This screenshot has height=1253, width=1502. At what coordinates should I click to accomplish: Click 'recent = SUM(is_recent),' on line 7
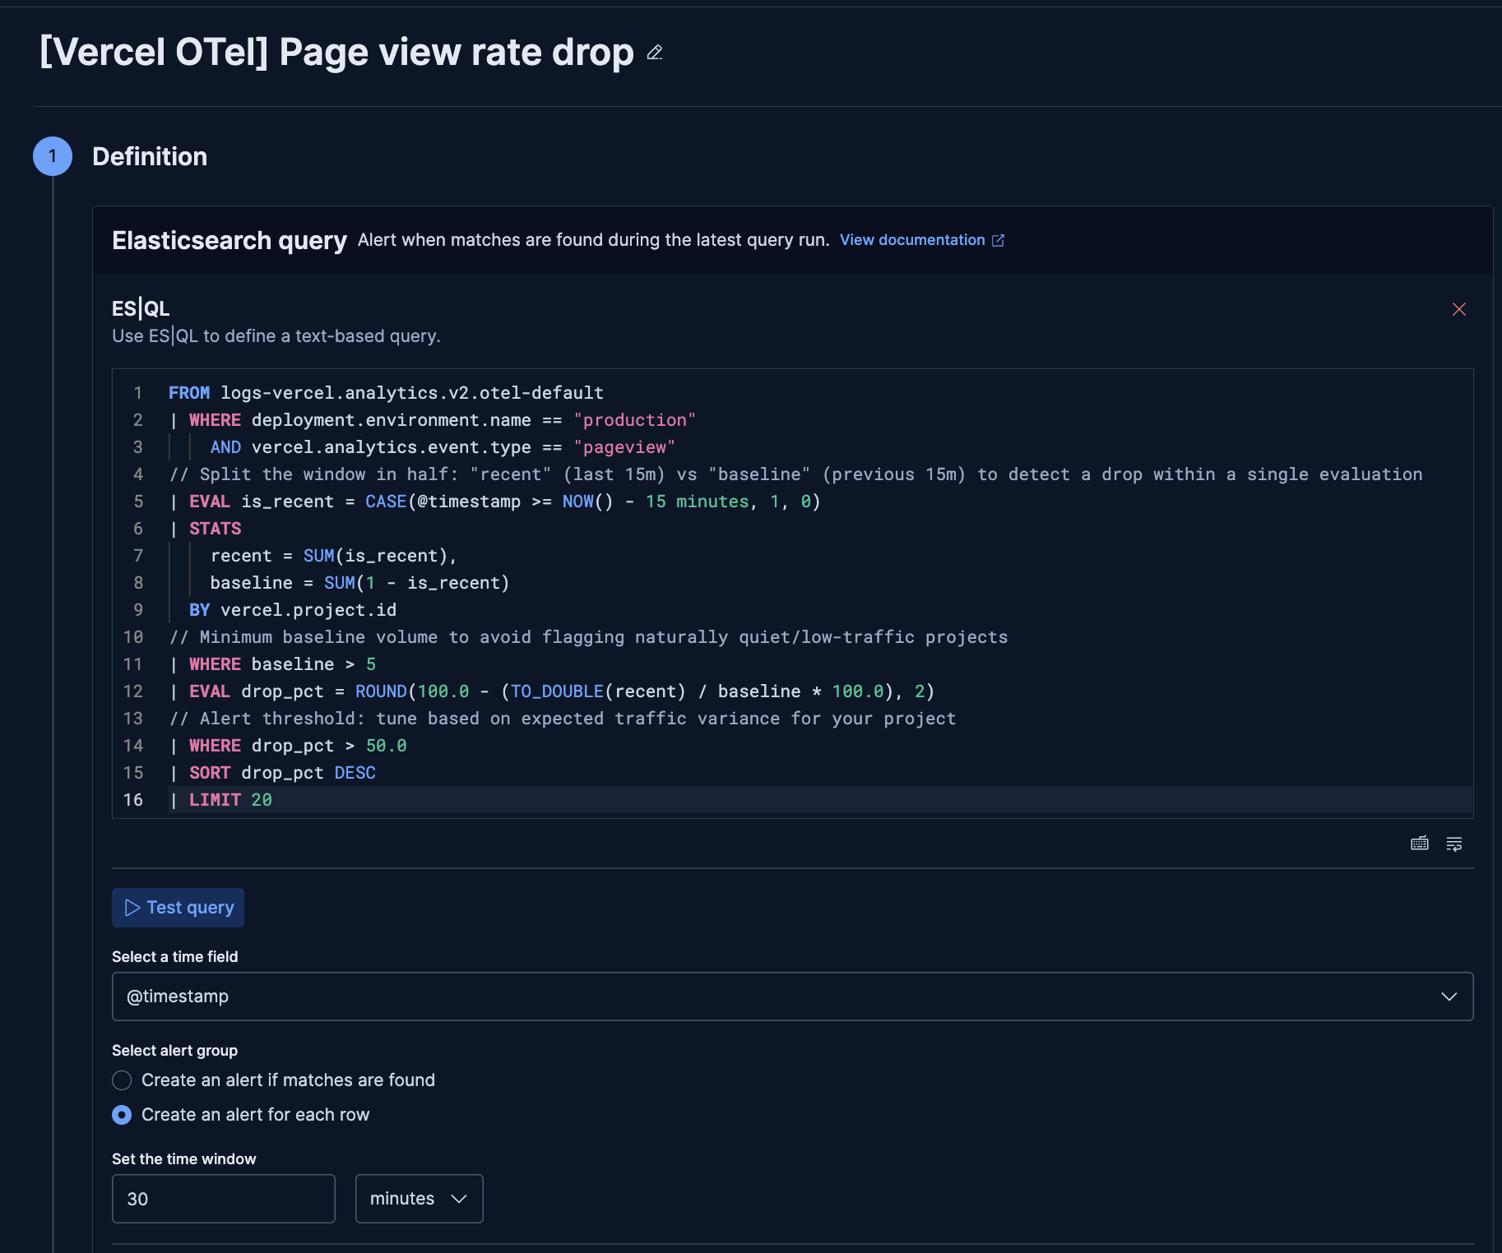pyautogui.click(x=333, y=556)
